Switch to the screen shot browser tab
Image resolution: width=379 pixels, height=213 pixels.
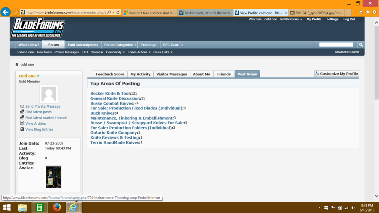coord(150,13)
